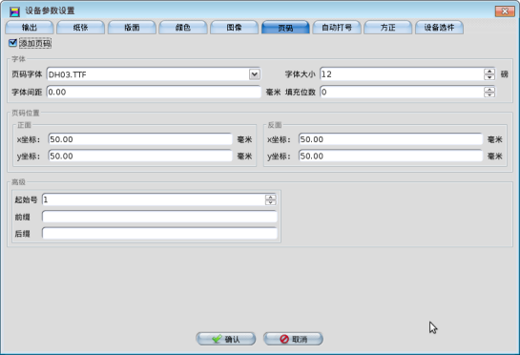Switch to the 自动打号 tab
Viewport: 520px width, 355px height.
[x=337, y=28]
